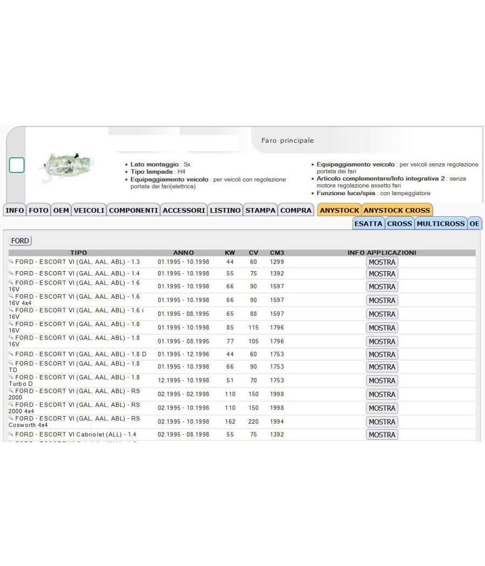Click MOSTRA for Escort 1.6 16V 4x4
This screenshot has height=566, width=485.
tap(382, 300)
